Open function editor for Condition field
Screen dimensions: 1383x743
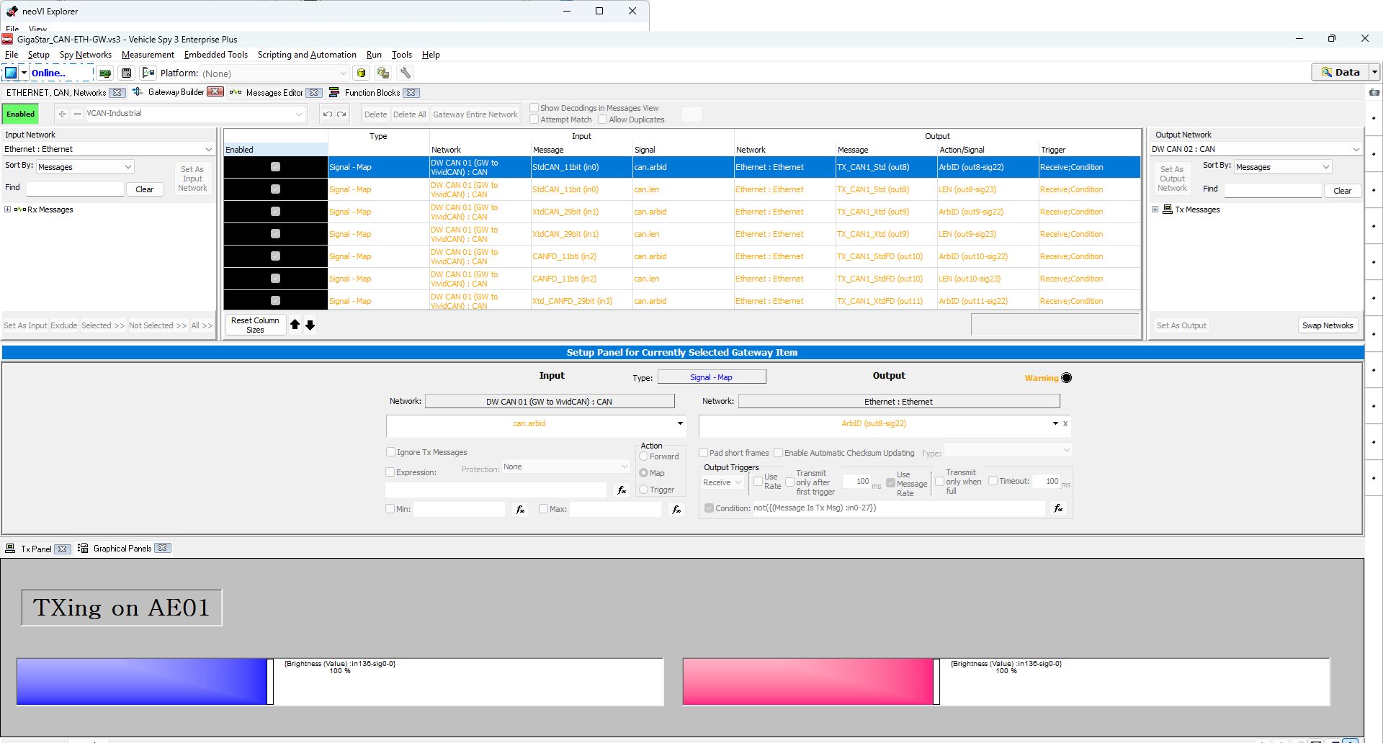coord(1058,508)
